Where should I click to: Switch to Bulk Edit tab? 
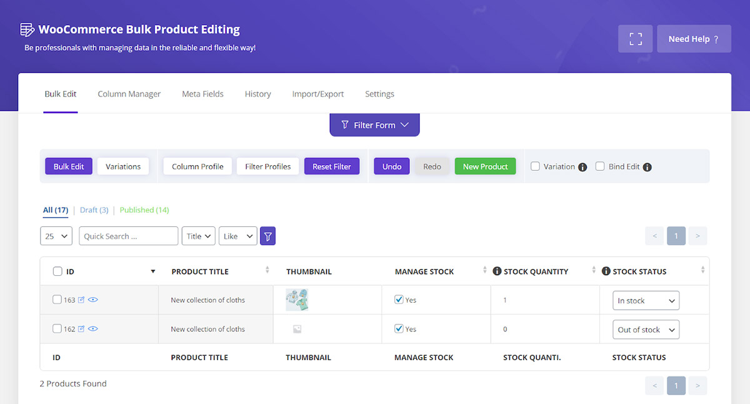[61, 94]
